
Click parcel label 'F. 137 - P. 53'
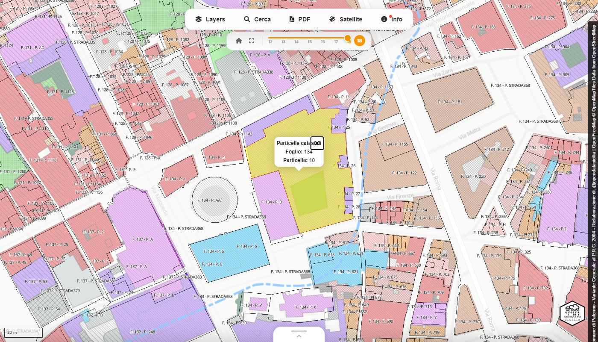click(36, 281)
